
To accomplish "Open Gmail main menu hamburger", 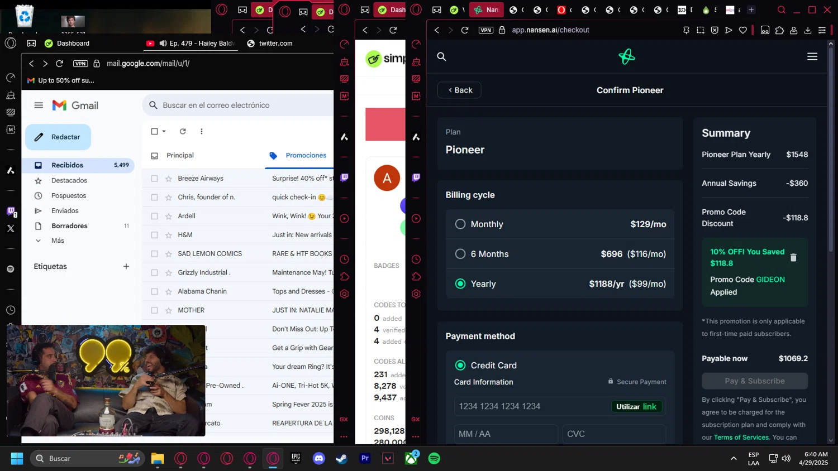I will pos(39,105).
